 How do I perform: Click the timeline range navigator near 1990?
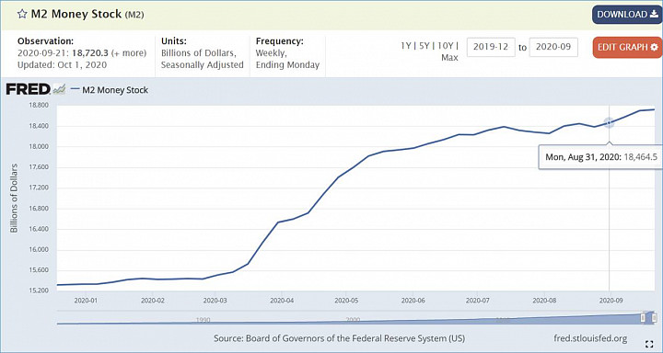pyautogui.click(x=203, y=320)
